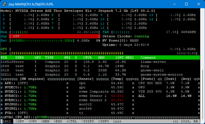Viewport: 205px width, 124px height.
Task: Click the tj sensor temperature
Action: tap(117, 113)
